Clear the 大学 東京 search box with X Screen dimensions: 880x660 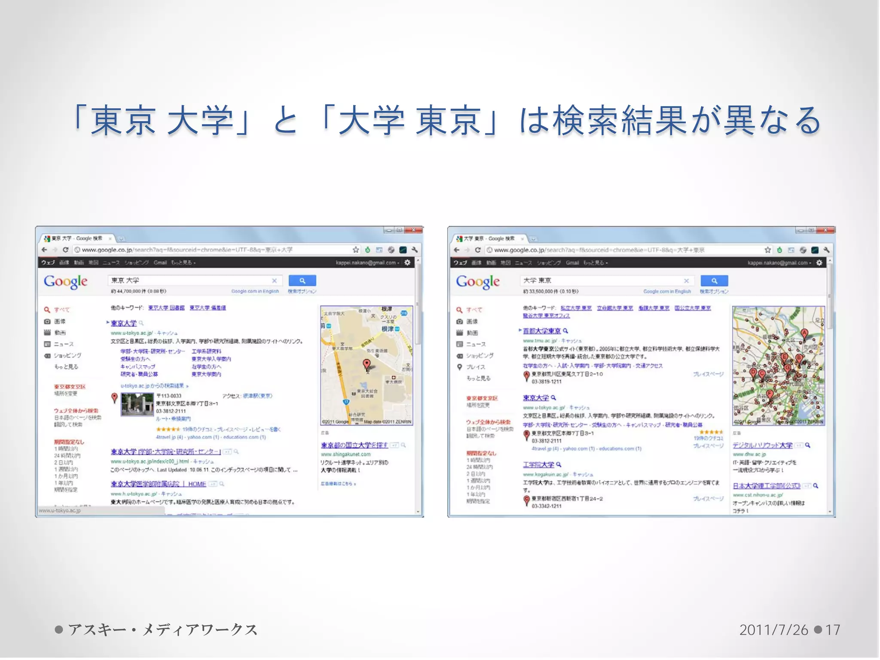click(686, 281)
